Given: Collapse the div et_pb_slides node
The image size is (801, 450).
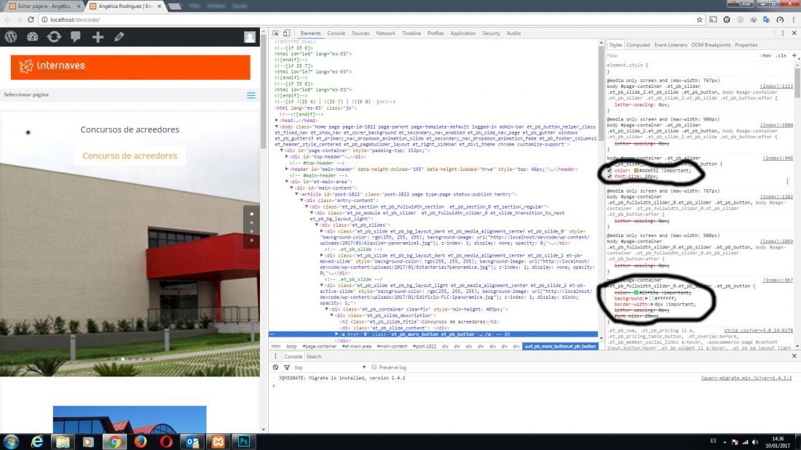Looking at the screenshot, I should [317, 225].
